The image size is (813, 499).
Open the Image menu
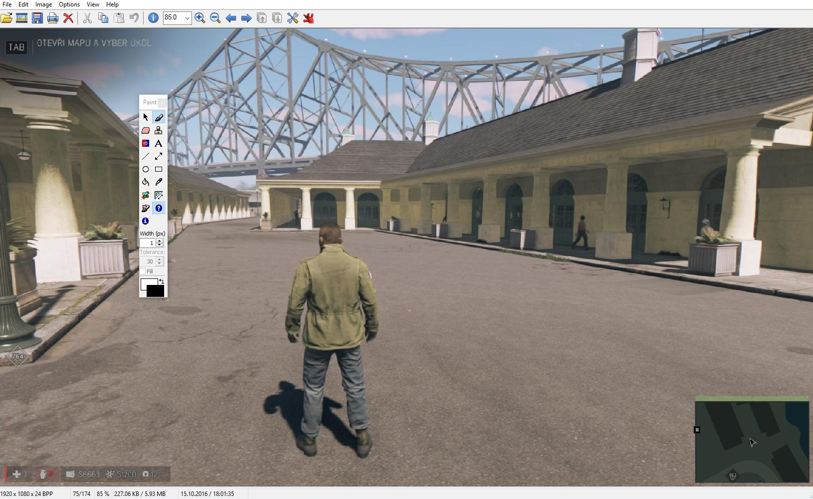(43, 4)
